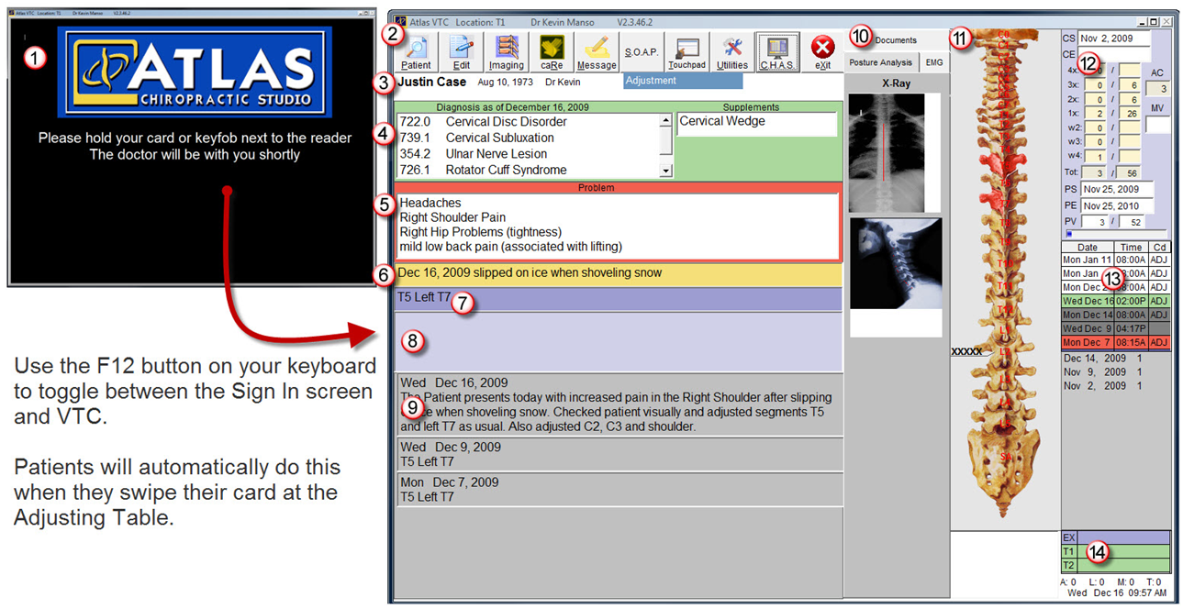Open the S.O.A.P. notes button
This screenshot has width=1183, height=609.
pos(642,51)
